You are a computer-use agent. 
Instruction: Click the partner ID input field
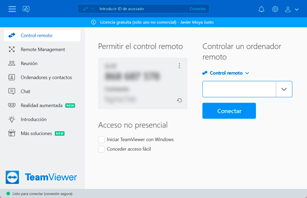pyautogui.click(x=239, y=89)
